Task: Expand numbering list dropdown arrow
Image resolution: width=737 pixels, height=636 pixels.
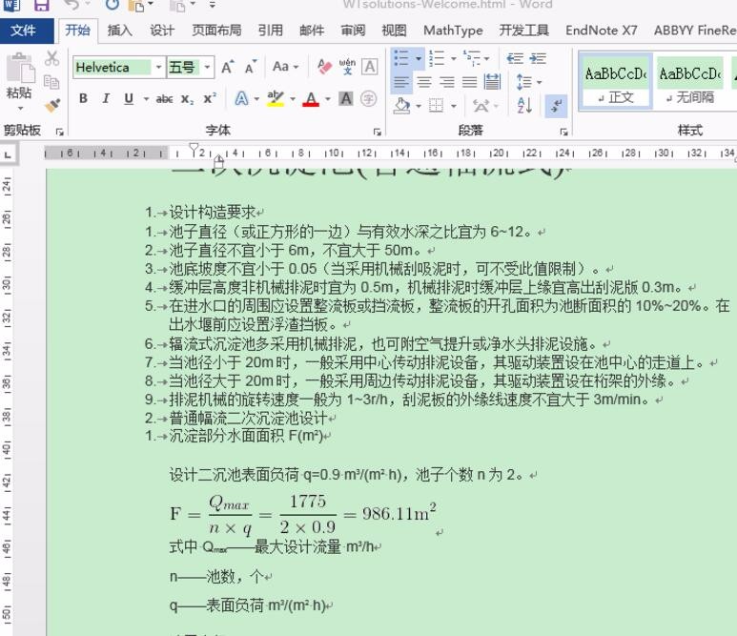Action: click(454, 59)
